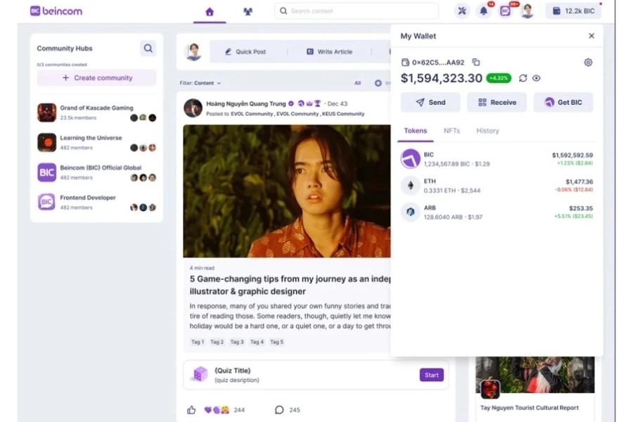Open the communities people icon

248,12
